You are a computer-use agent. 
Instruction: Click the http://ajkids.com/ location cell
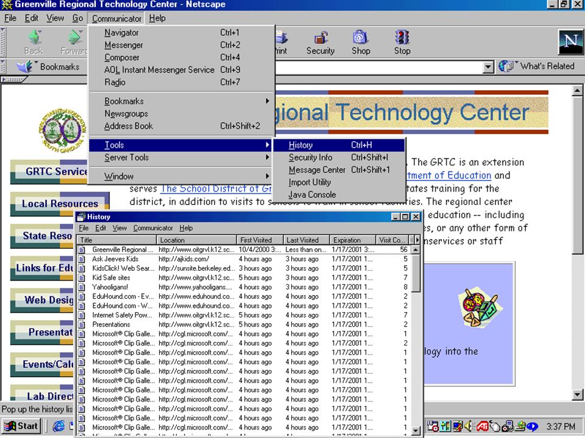[183, 259]
